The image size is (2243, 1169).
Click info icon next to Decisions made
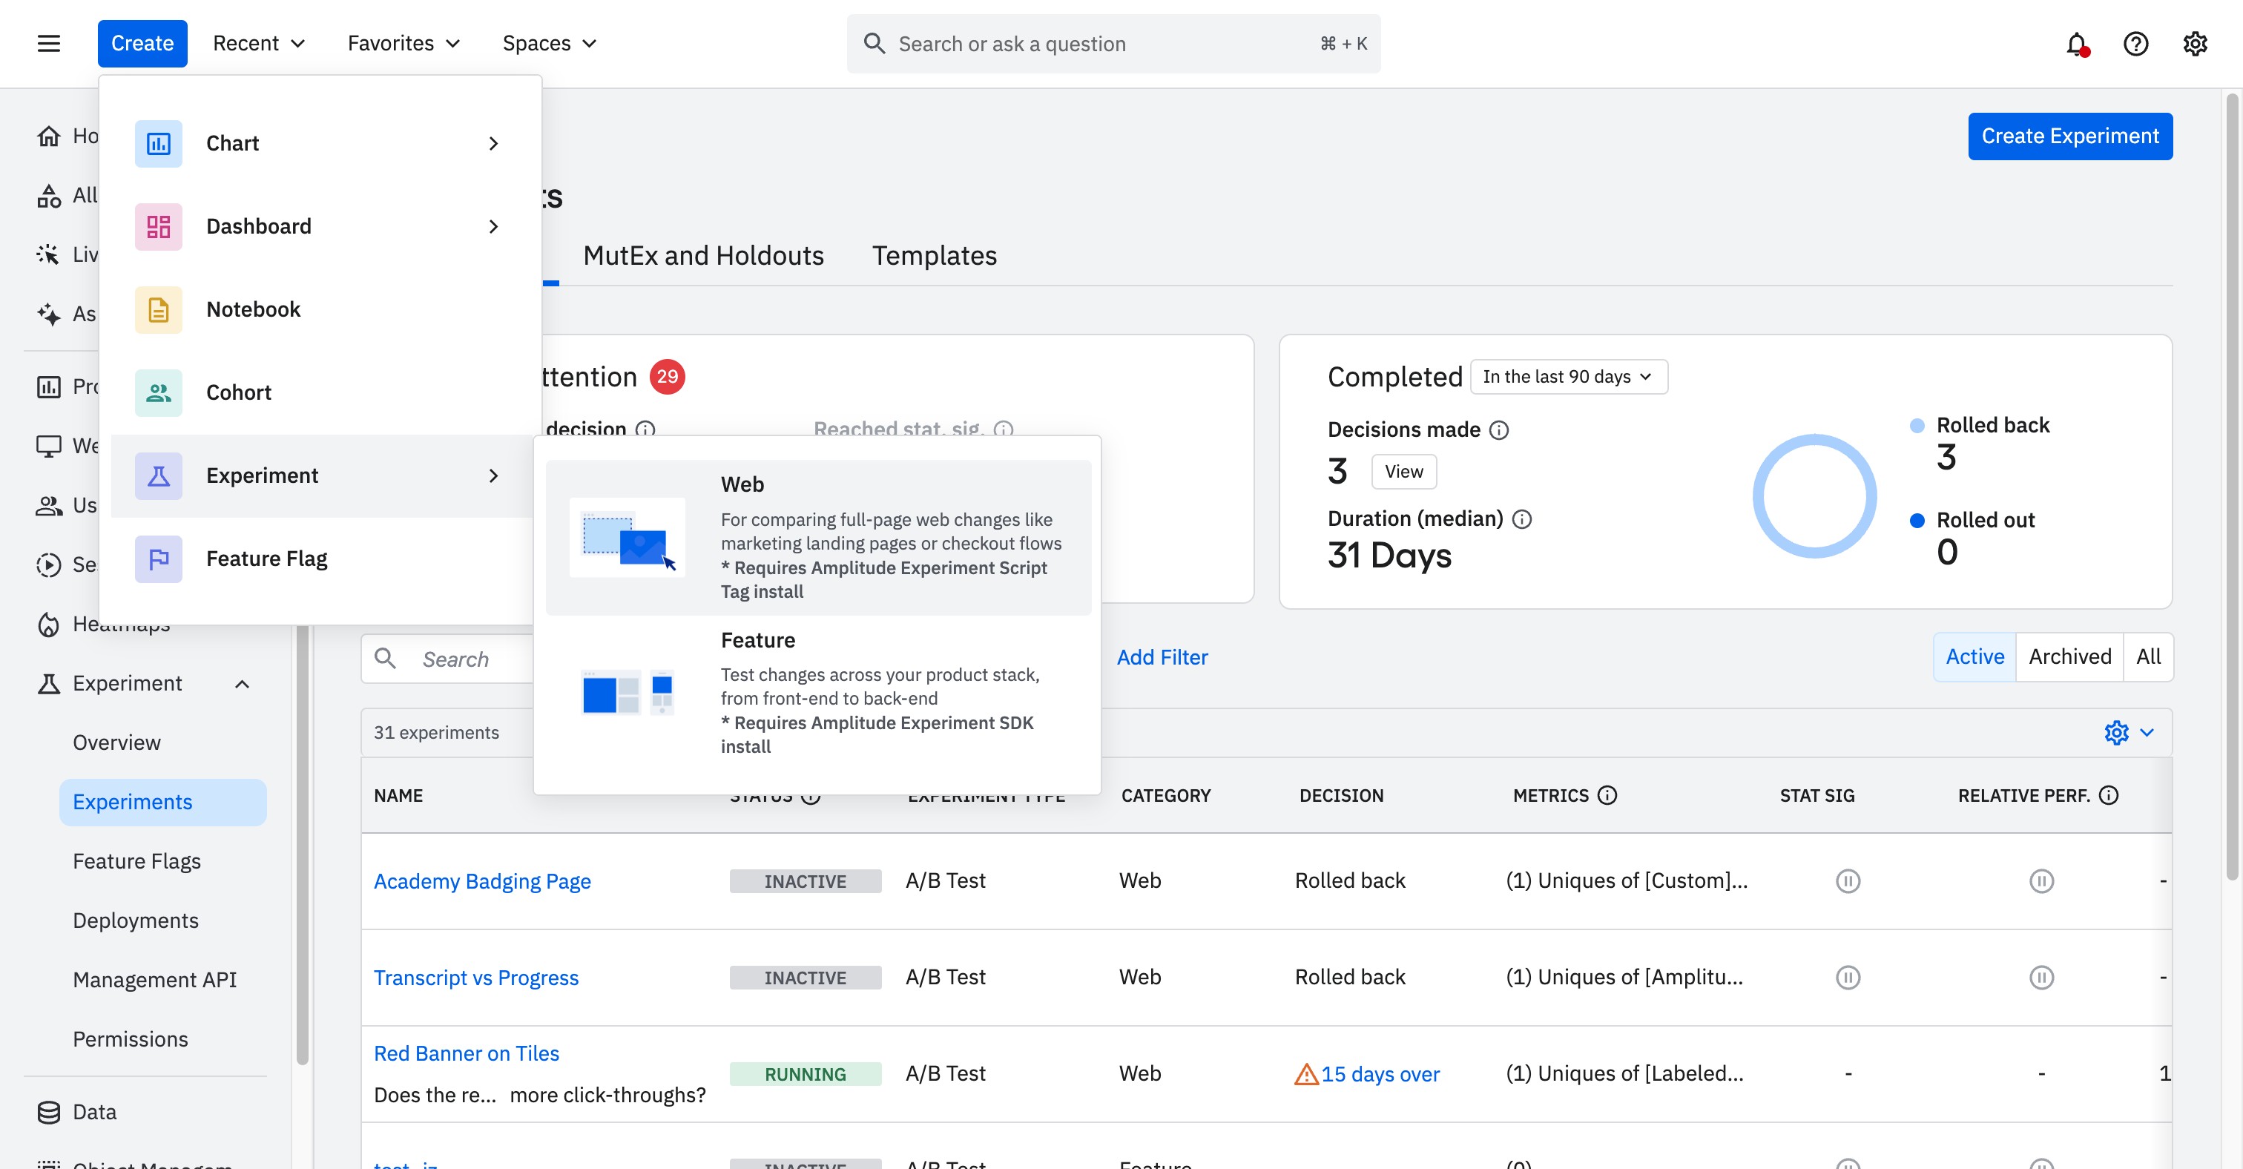click(x=1498, y=430)
